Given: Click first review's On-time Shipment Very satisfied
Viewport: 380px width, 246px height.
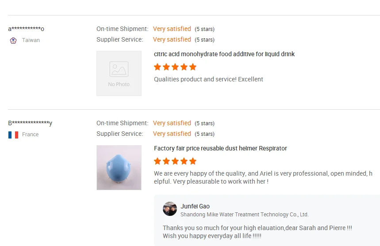Looking at the screenshot, I should coord(172,29).
